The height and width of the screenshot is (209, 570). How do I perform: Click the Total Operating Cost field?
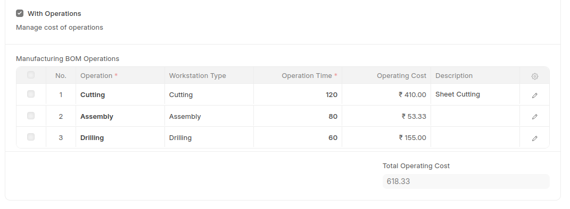(x=466, y=181)
